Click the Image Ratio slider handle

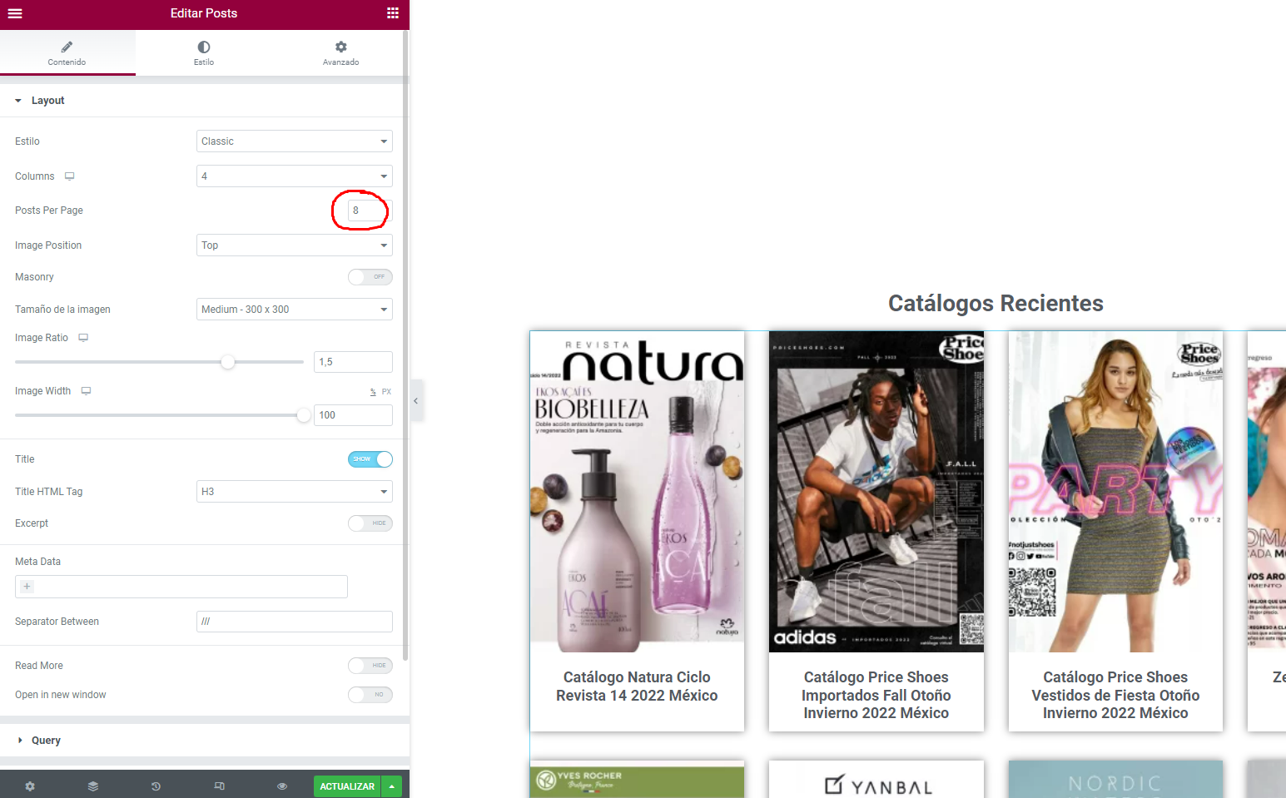(227, 362)
